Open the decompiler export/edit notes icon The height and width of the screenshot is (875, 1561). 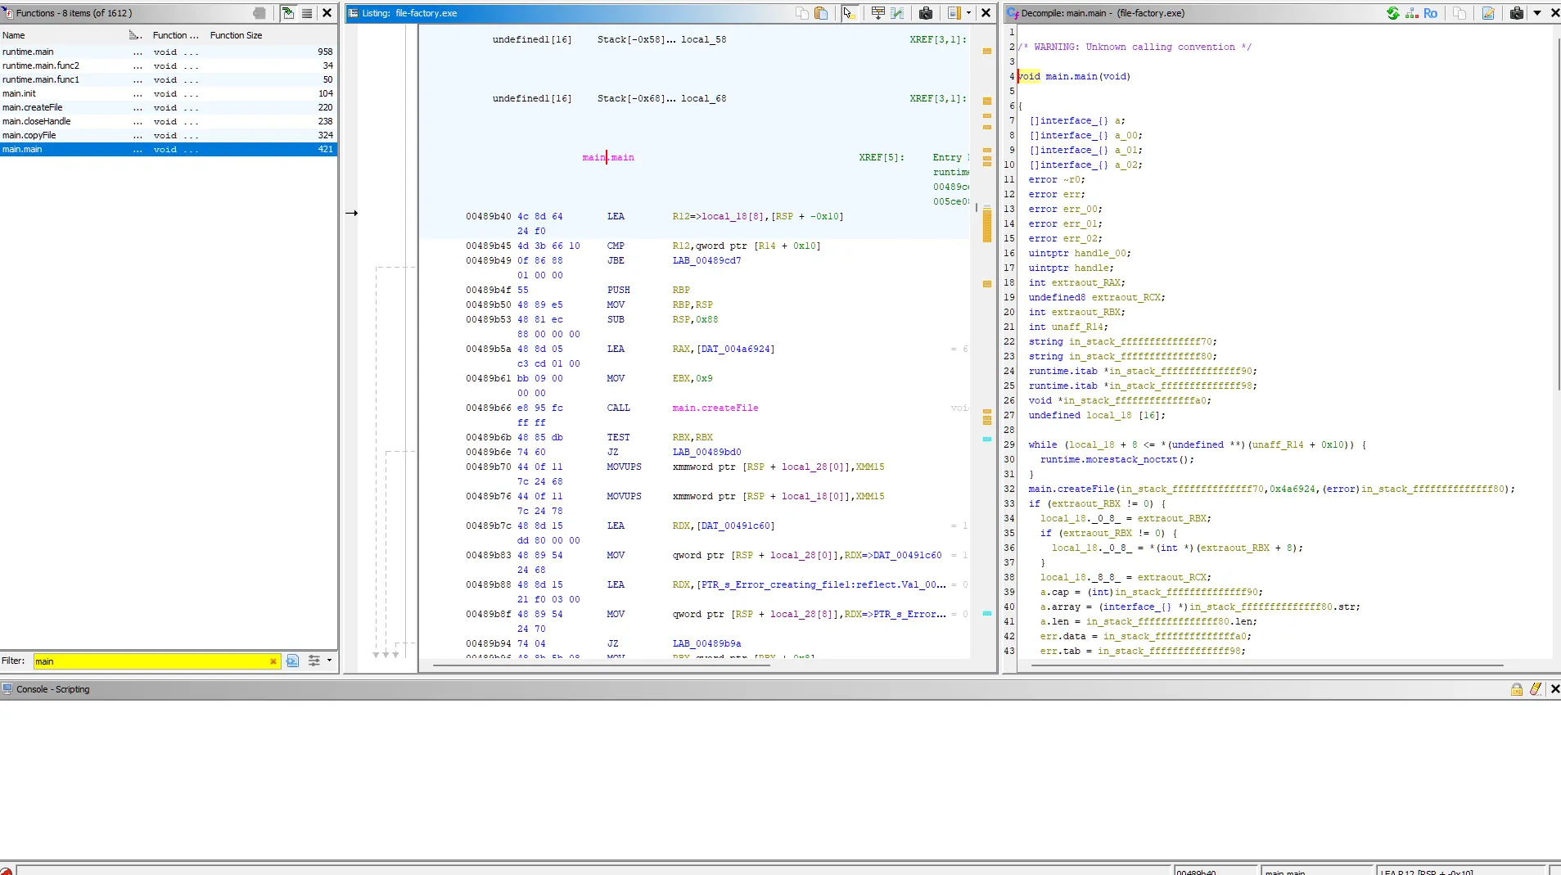pos(1488,13)
